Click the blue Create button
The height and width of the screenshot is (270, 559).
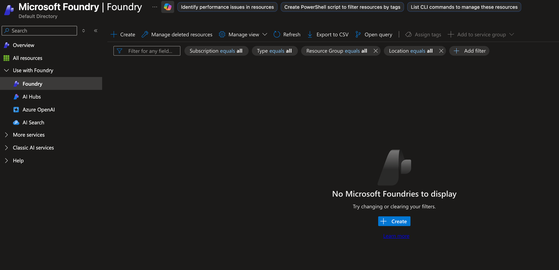pyautogui.click(x=394, y=221)
